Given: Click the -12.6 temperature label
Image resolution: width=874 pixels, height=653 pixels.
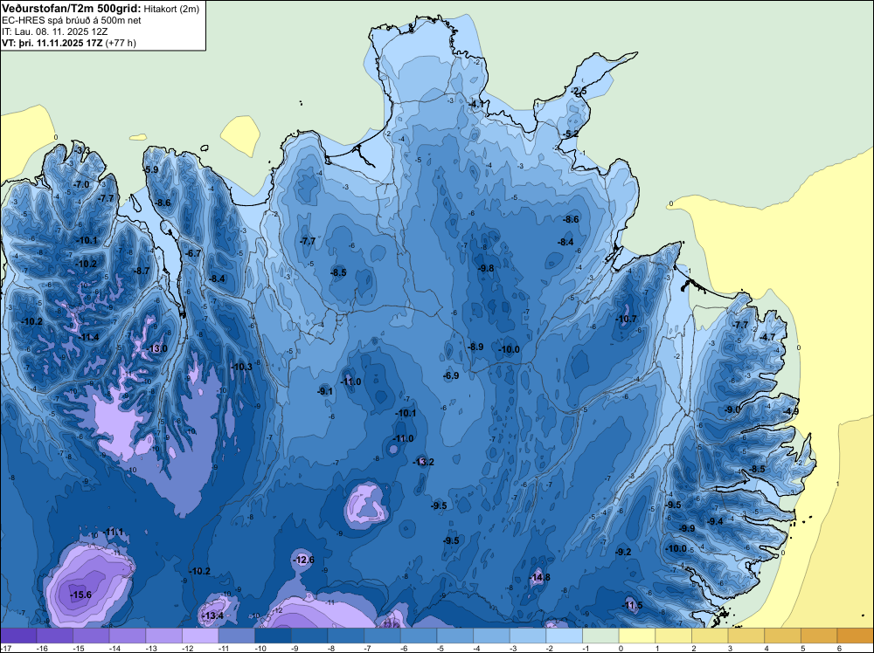Looking at the screenshot, I should click(304, 560).
